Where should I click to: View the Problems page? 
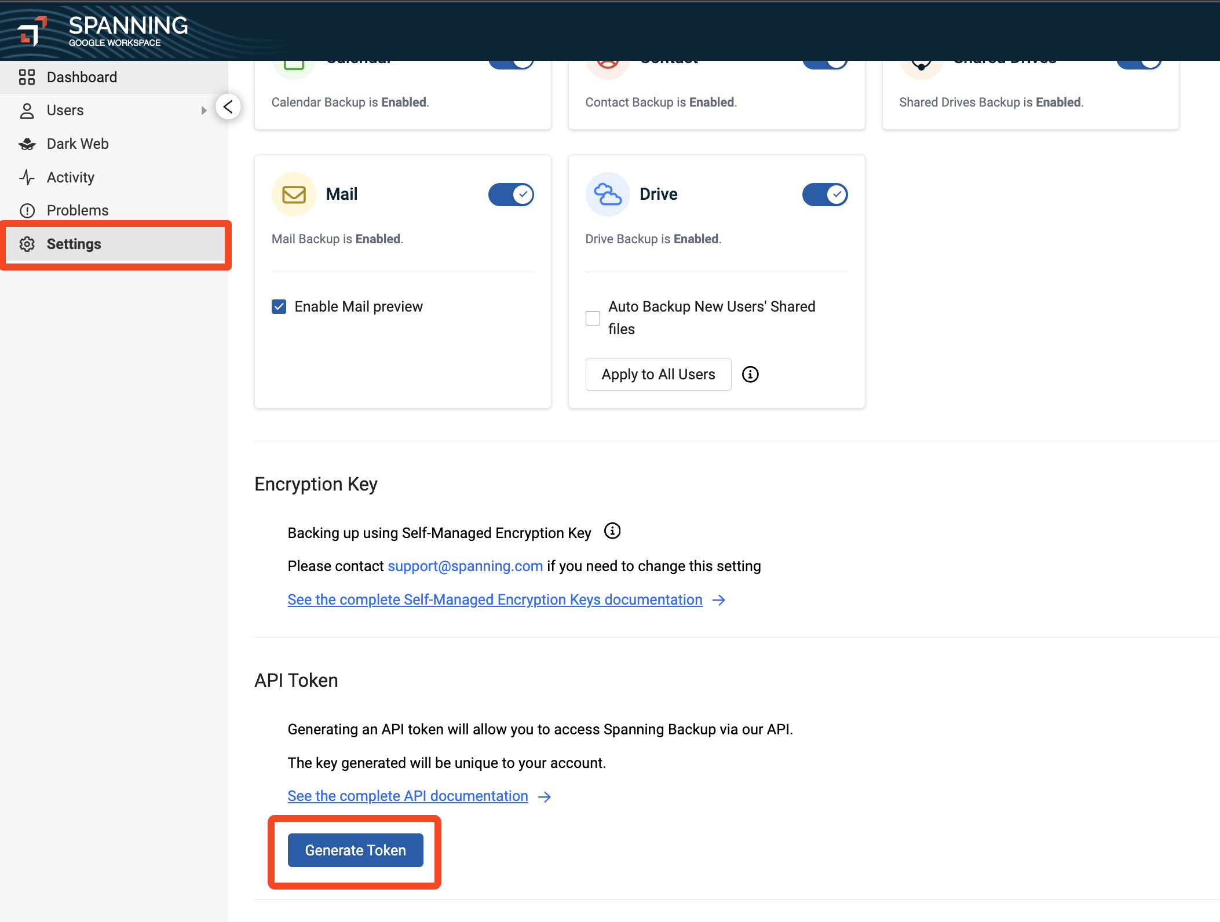(x=114, y=210)
